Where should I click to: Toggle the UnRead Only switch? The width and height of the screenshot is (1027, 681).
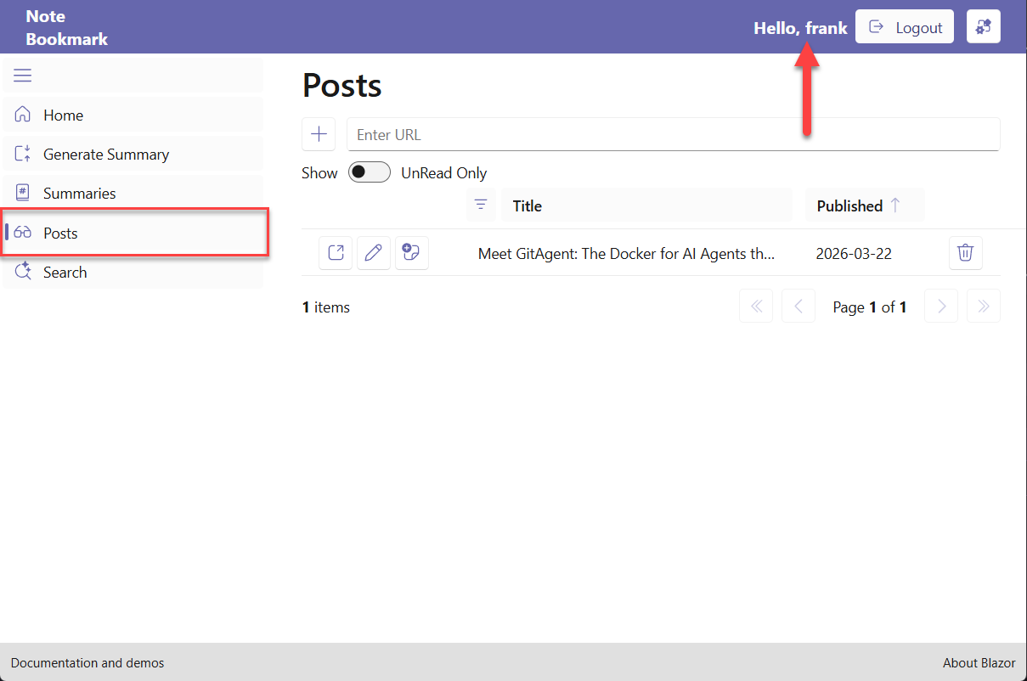(369, 172)
